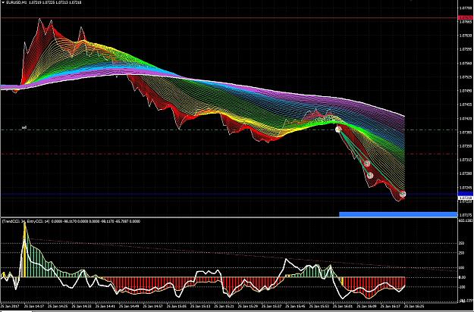Image resolution: width=474 pixels, height=312 pixels.
Task: Click the 1.07175 price scale label
Action: 466,215
